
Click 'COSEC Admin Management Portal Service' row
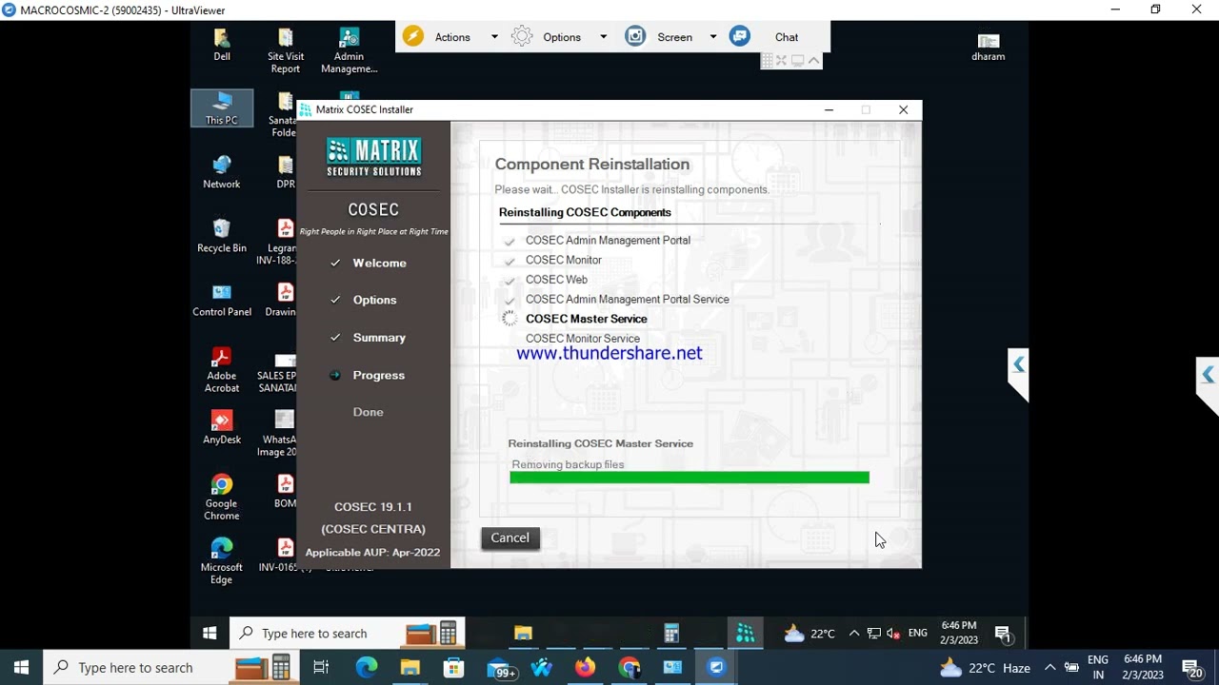[x=627, y=299]
